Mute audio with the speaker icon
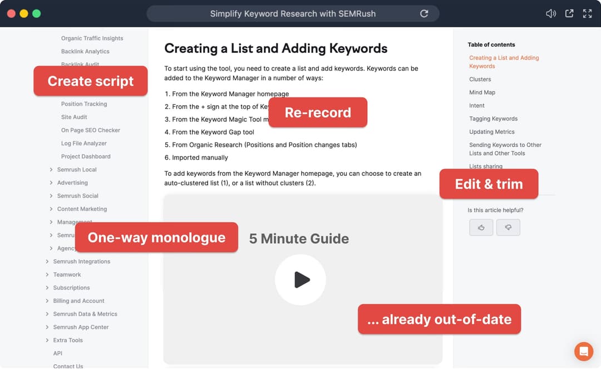 click(551, 13)
